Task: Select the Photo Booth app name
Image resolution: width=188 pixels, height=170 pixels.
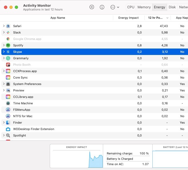Action: (x=22, y=65)
